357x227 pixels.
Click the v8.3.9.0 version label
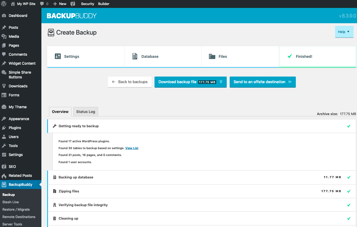pos(348,16)
